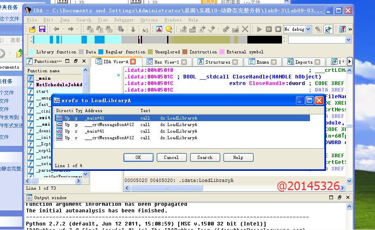Click the red warning triangle toolbar icon
This screenshot has height=230, width=375.
[x=159, y=29]
